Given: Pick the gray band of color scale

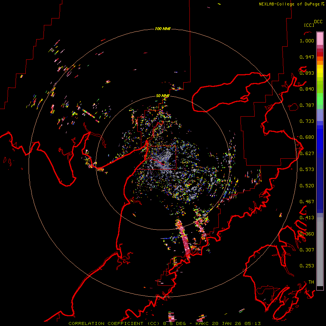Looking at the screenshot, I should pos(320,252).
